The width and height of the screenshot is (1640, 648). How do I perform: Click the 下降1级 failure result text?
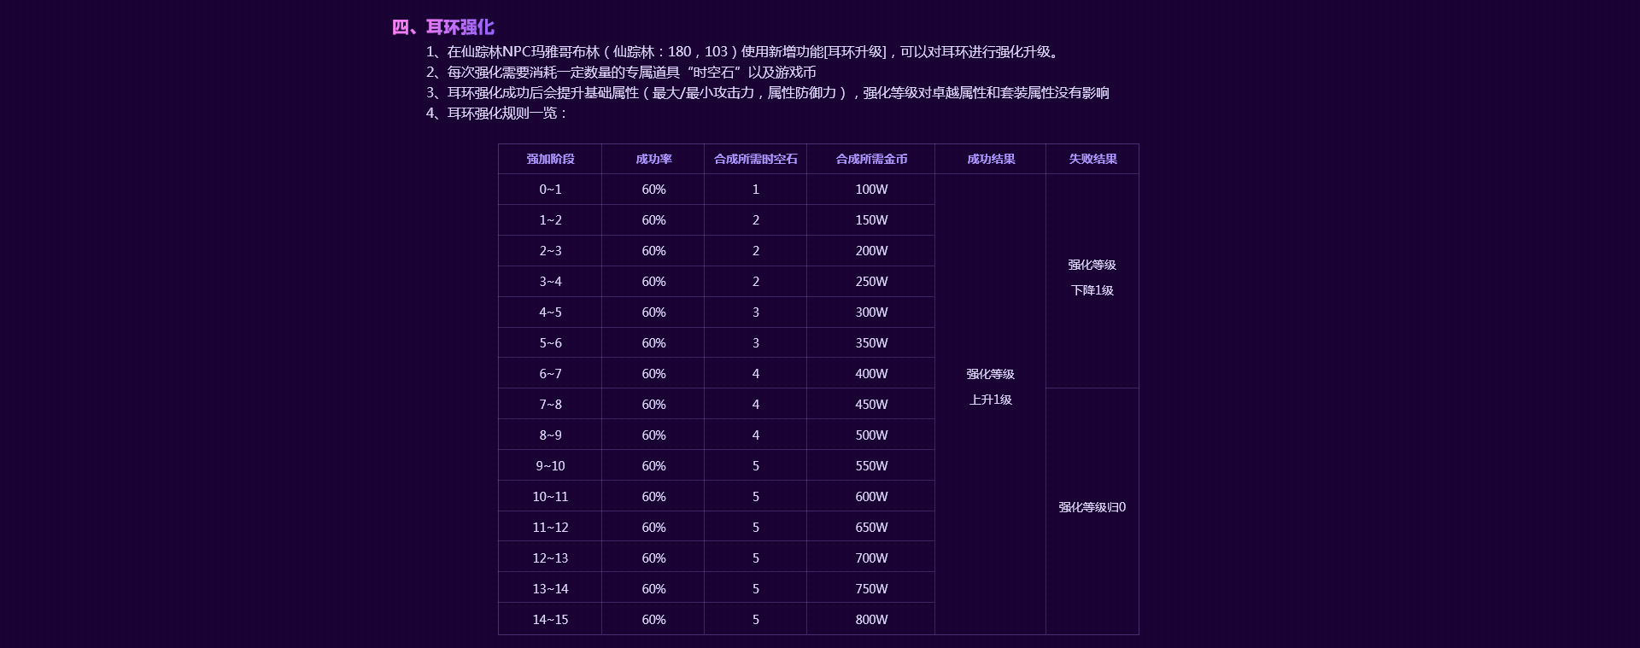[1092, 290]
